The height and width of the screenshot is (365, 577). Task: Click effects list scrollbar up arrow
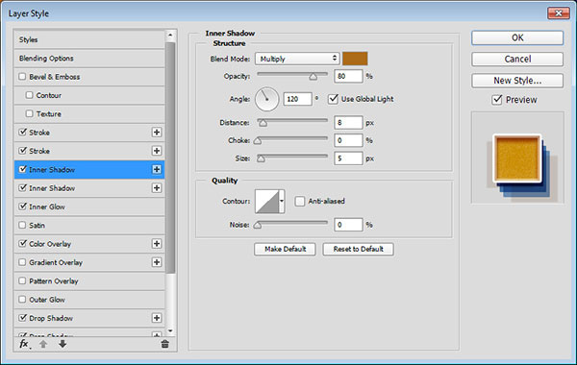170,36
